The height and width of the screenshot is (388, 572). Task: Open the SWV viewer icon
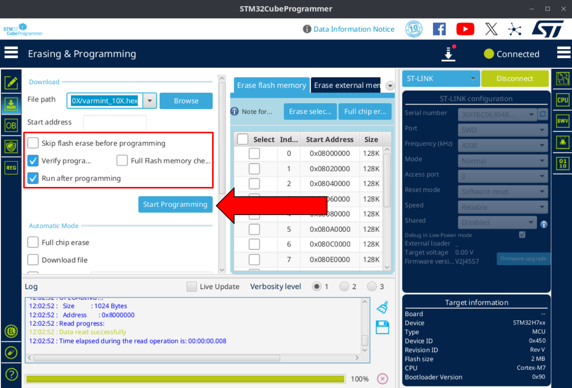[562, 121]
